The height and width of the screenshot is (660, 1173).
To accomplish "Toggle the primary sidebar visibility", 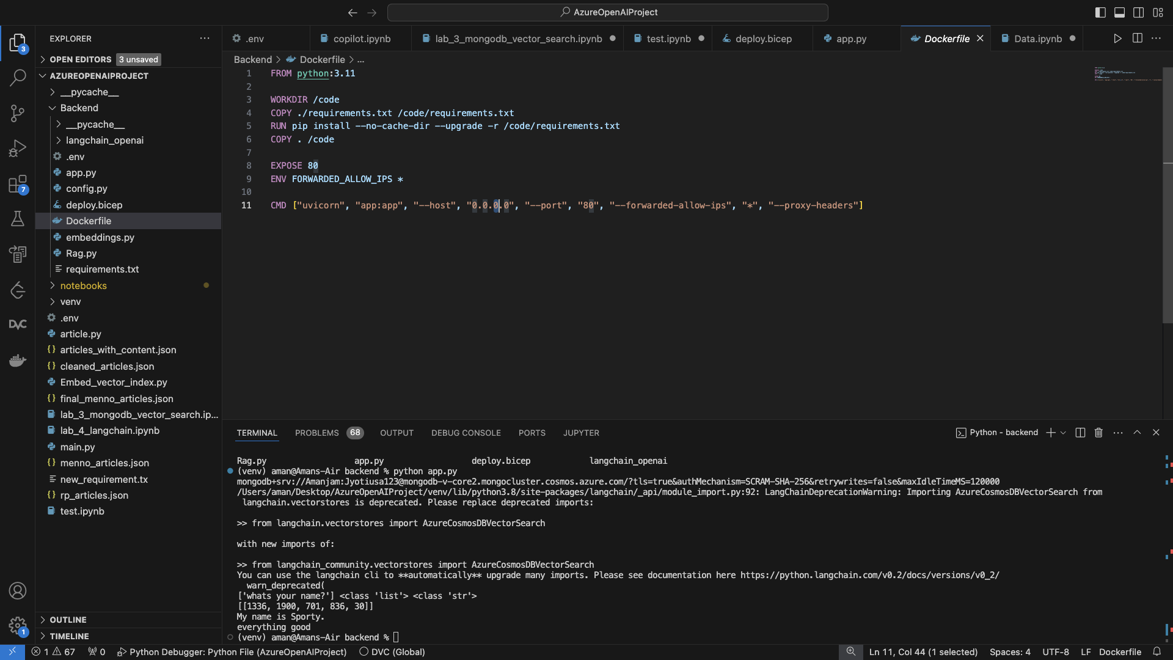I will (1100, 12).
